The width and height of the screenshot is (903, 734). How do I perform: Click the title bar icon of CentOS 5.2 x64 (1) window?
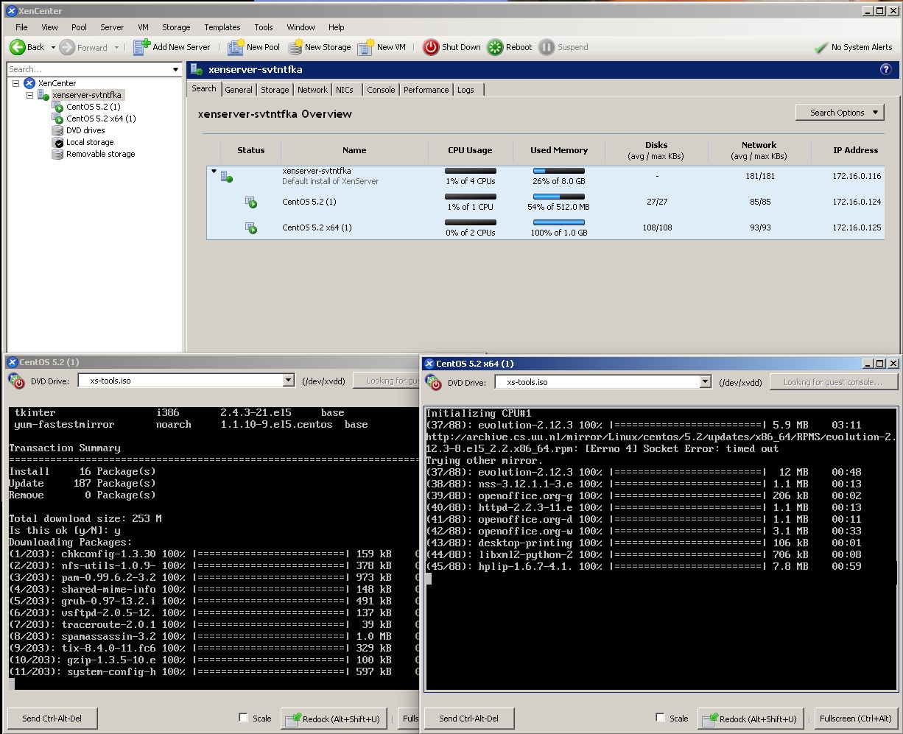(428, 364)
